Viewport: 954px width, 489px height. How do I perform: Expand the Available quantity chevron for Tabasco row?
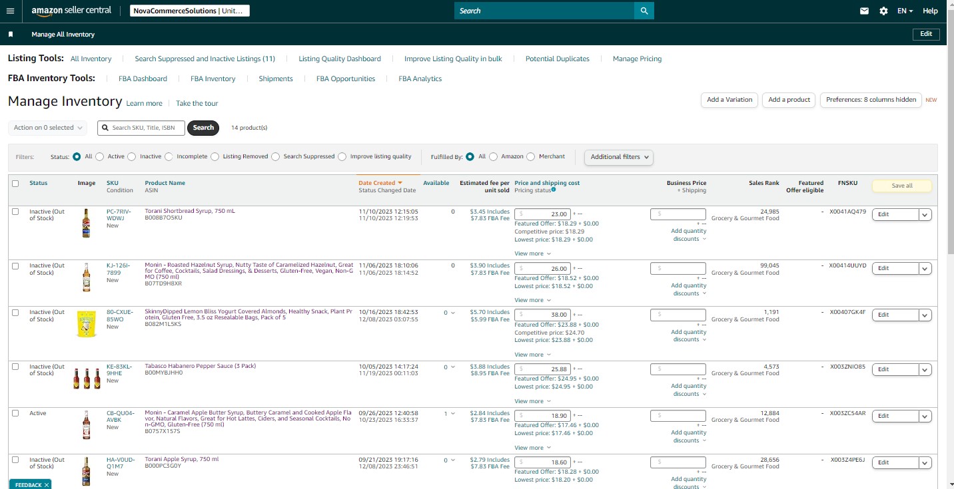point(453,367)
